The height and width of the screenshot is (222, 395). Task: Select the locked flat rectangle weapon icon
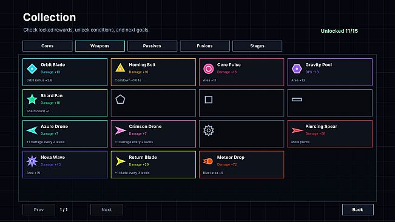click(x=297, y=99)
